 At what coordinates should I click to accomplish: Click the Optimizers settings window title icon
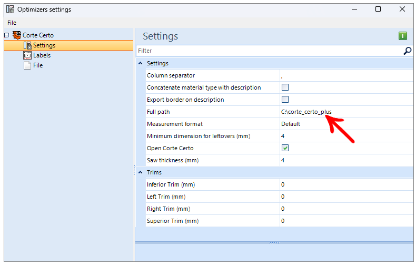click(11, 9)
